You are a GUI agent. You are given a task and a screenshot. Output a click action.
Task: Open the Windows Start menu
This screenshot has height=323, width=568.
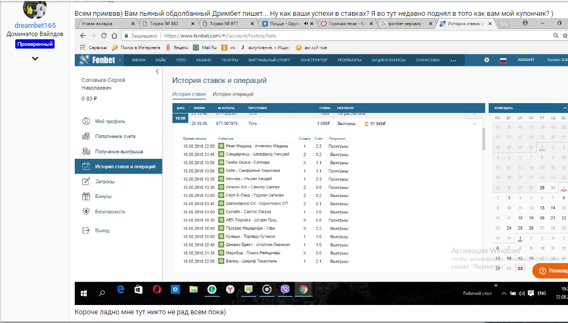(x=83, y=294)
